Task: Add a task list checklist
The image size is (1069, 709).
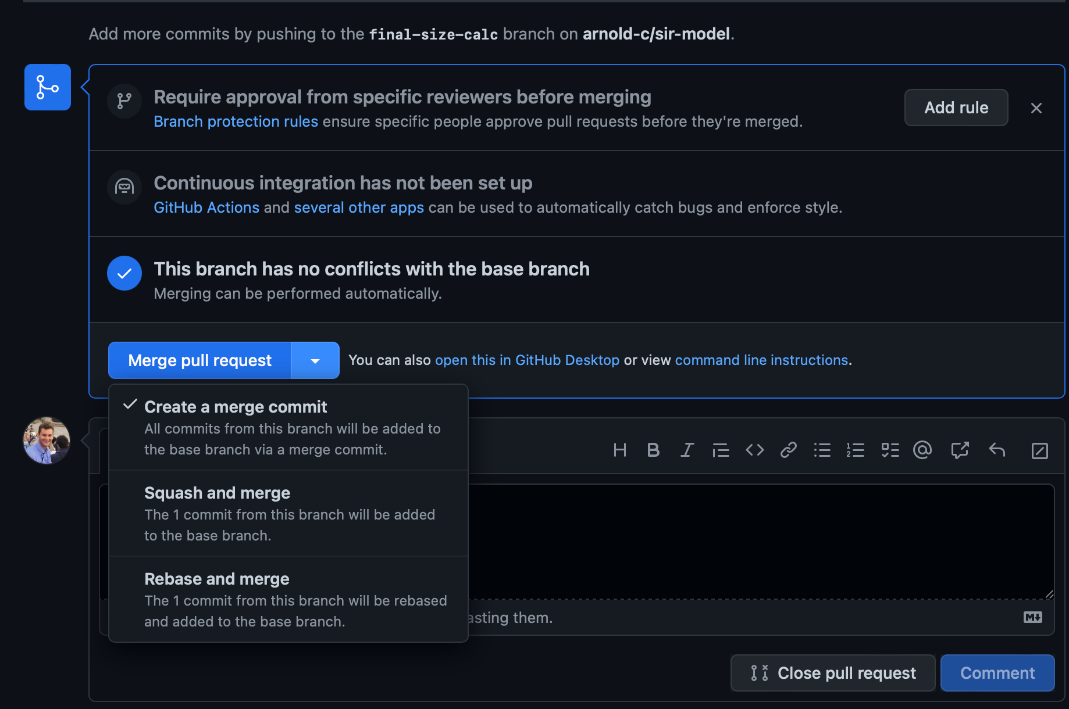Action: 889,450
